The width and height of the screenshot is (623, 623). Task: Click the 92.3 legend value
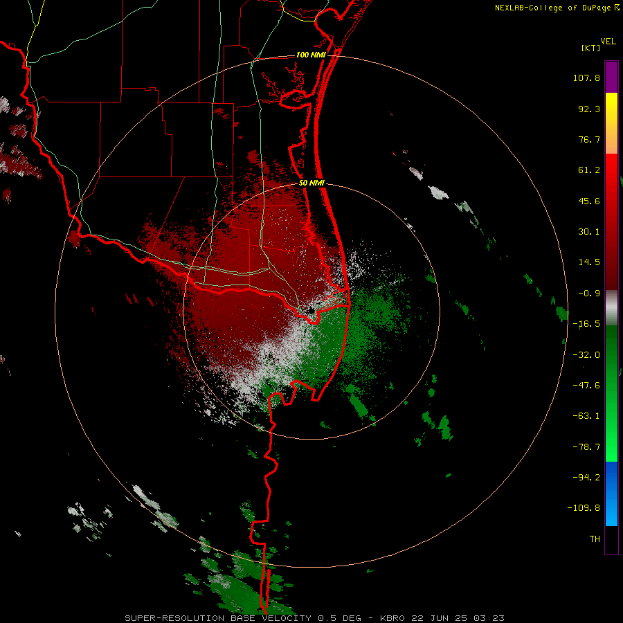589,109
